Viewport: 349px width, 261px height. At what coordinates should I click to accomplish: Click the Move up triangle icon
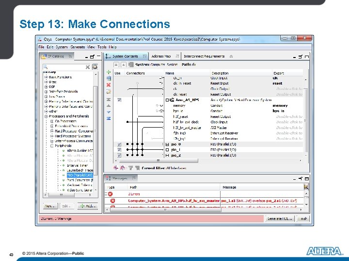pos(109,106)
